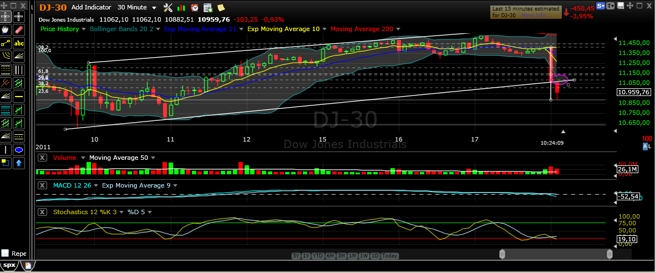655x273 pixels.
Task: Click Add Indicator
Action: 92,8
